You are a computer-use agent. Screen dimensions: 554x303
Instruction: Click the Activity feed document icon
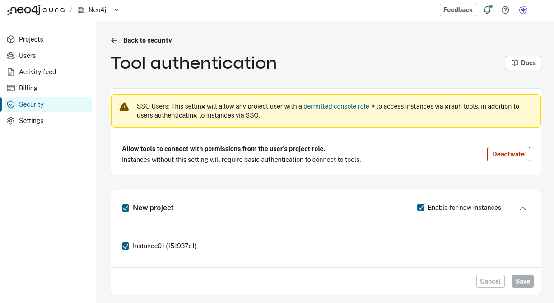pyautogui.click(x=11, y=72)
